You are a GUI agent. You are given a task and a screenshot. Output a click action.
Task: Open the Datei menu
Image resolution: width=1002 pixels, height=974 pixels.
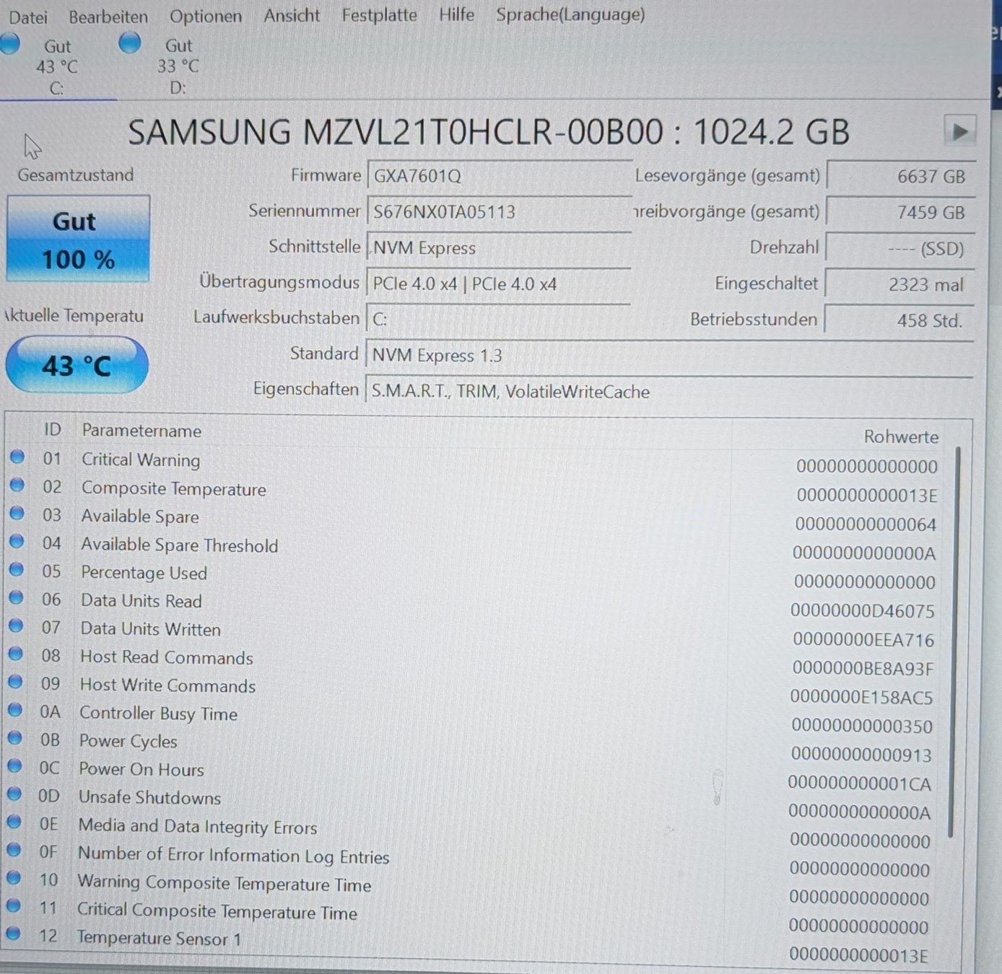[28, 17]
